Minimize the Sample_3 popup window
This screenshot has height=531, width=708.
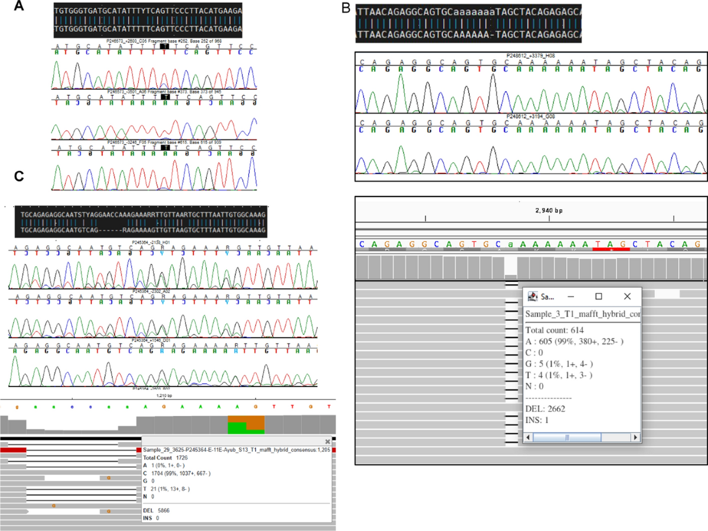[571, 296]
